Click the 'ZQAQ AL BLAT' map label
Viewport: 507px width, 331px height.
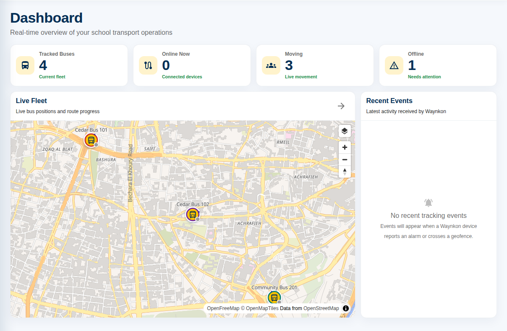57,149
